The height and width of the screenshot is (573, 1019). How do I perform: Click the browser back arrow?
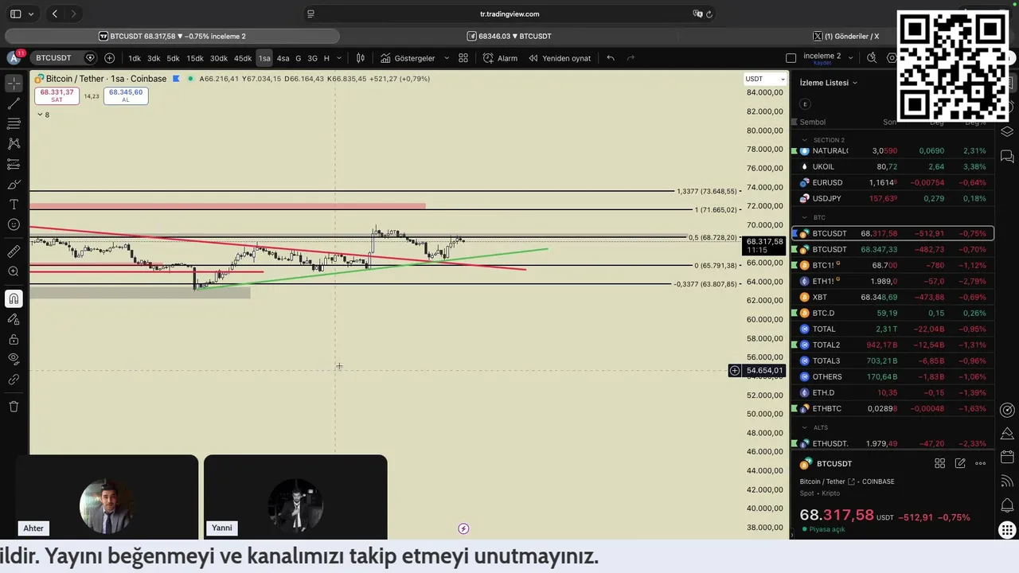[54, 14]
